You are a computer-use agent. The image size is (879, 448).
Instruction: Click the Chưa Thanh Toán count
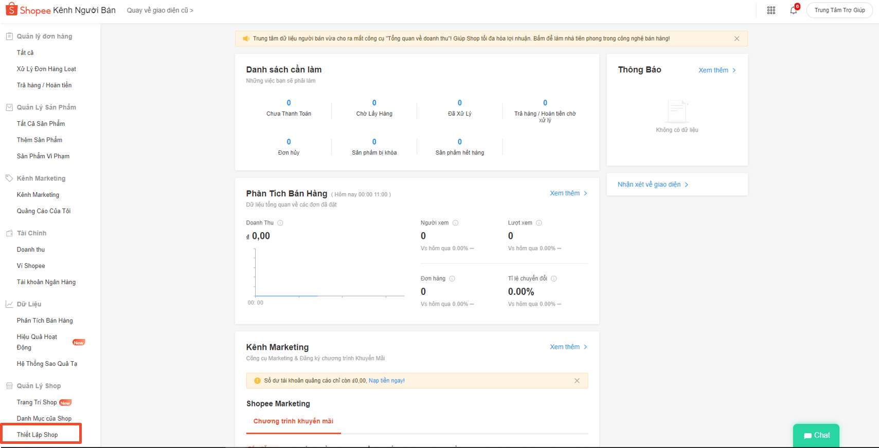click(289, 103)
